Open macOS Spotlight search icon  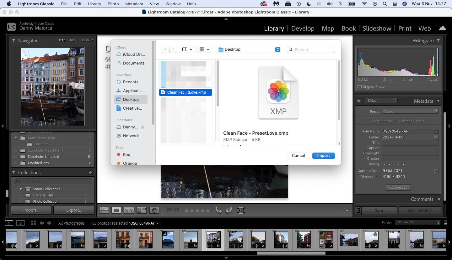tap(385, 4)
